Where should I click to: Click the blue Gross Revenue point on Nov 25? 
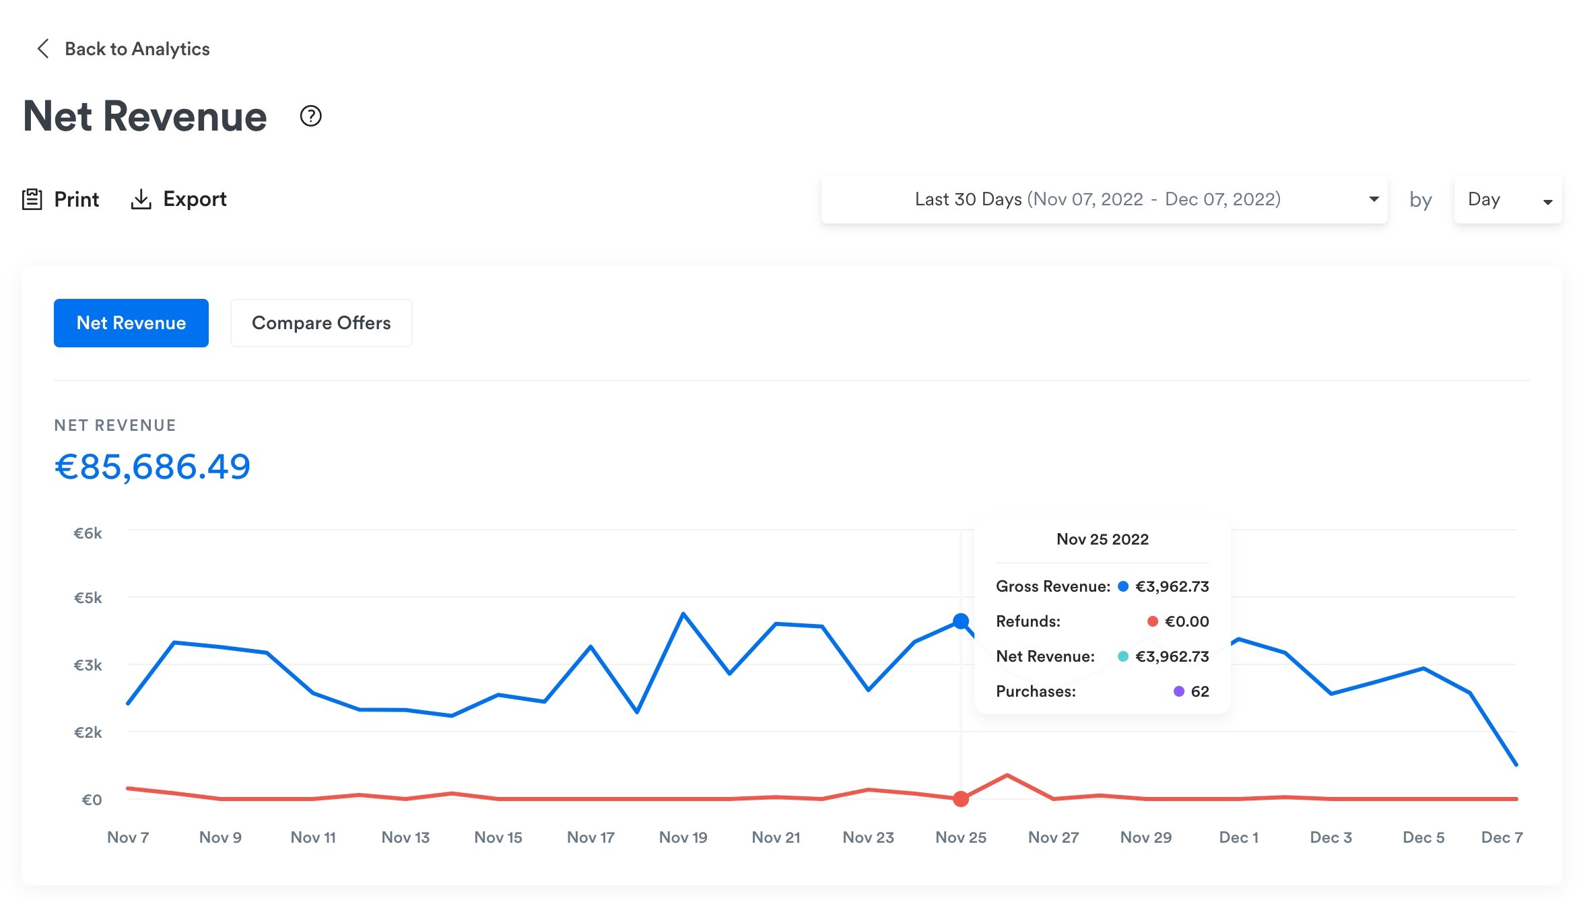[x=961, y=621]
